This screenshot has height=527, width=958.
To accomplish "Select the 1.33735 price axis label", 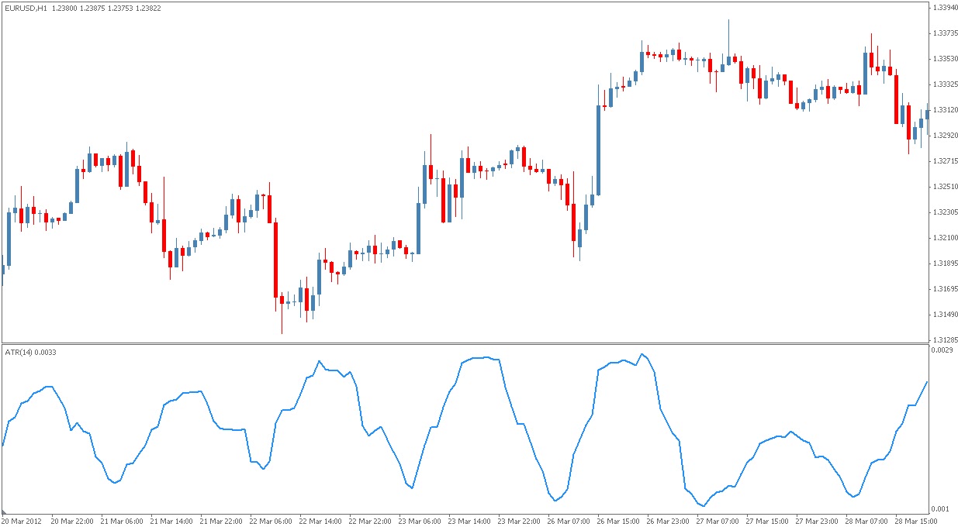I will (x=944, y=33).
